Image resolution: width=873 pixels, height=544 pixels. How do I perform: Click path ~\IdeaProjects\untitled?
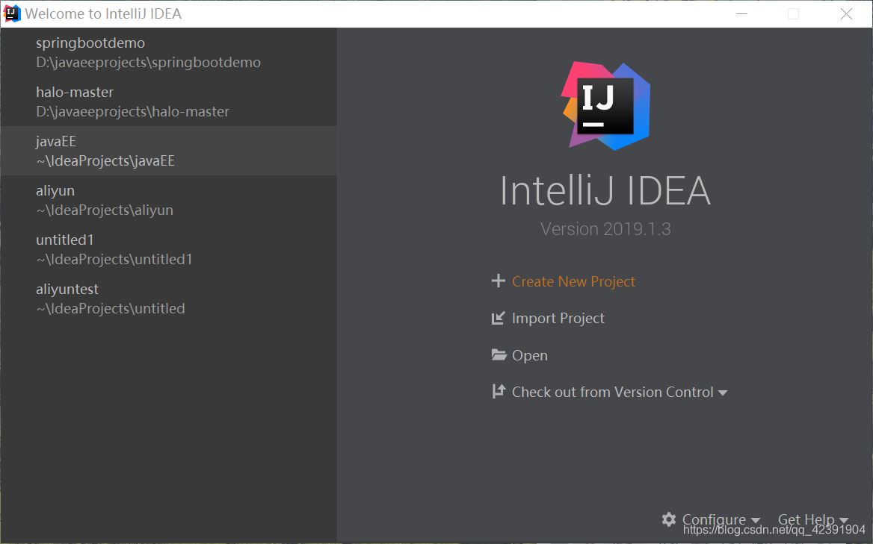110,308
